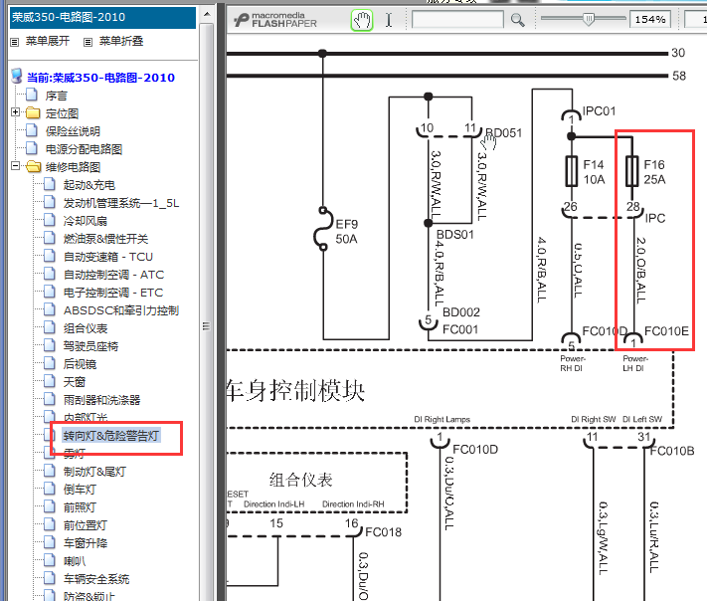Open 倒车灯 diagram
Image resolution: width=707 pixels, height=601 pixels.
click(80, 490)
